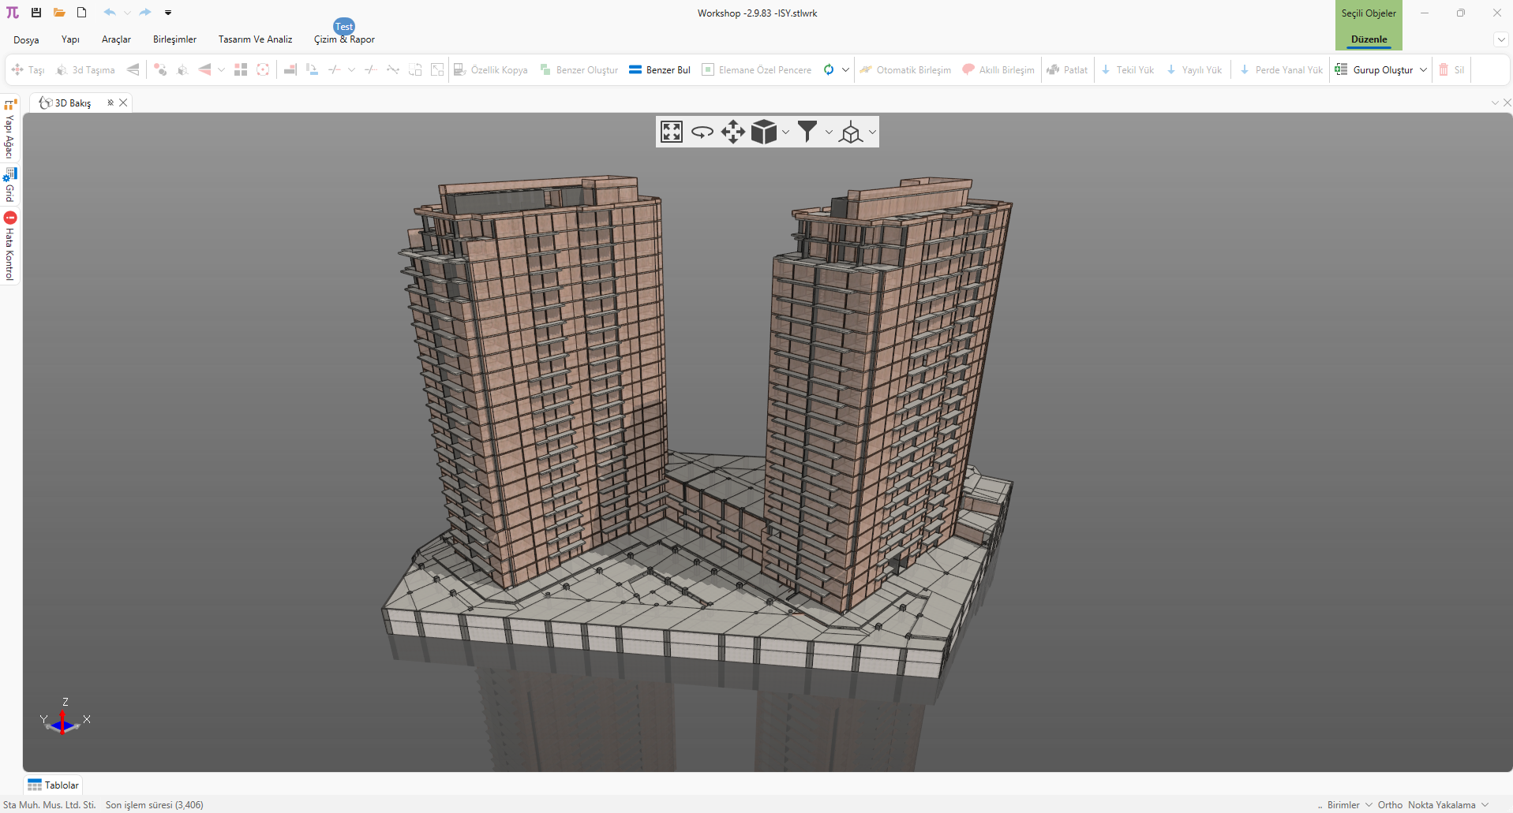Click the open folder icon

59,13
